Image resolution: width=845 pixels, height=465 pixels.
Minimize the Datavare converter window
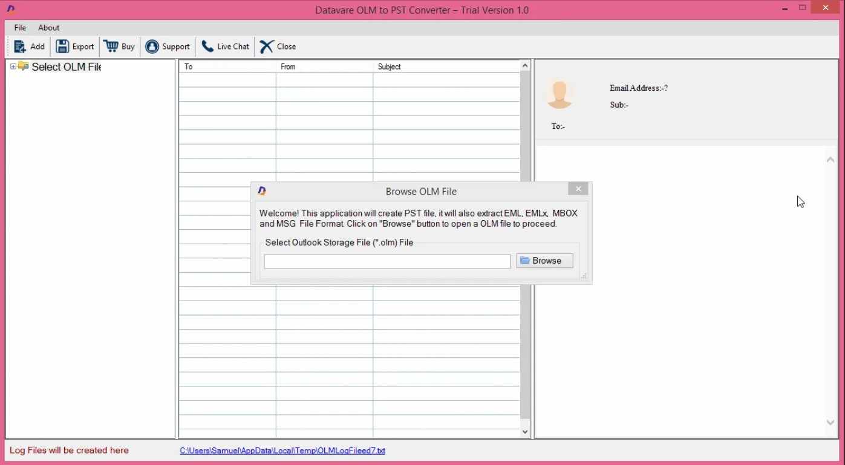[x=785, y=7]
